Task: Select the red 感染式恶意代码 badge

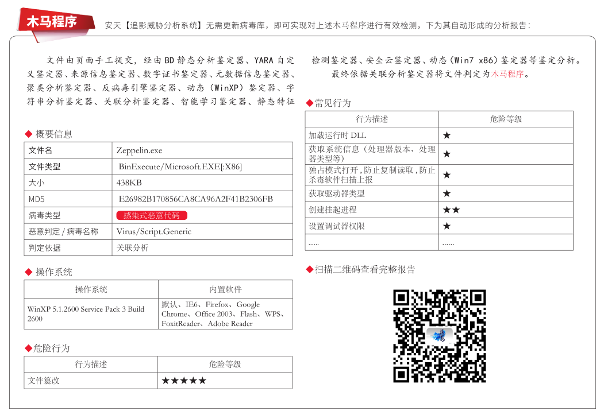Action: pyautogui.click(x=152, y=215)
